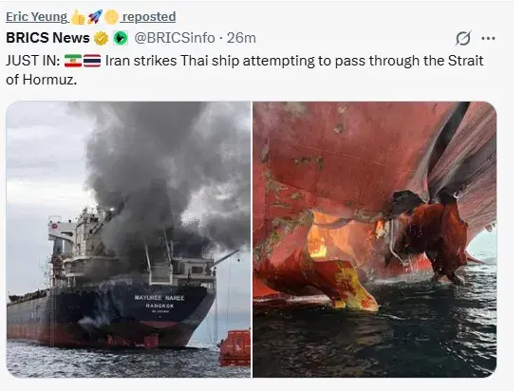
Task: Click the MAYUREE NAREE name on the ship stern
Action: coord(159,298)
